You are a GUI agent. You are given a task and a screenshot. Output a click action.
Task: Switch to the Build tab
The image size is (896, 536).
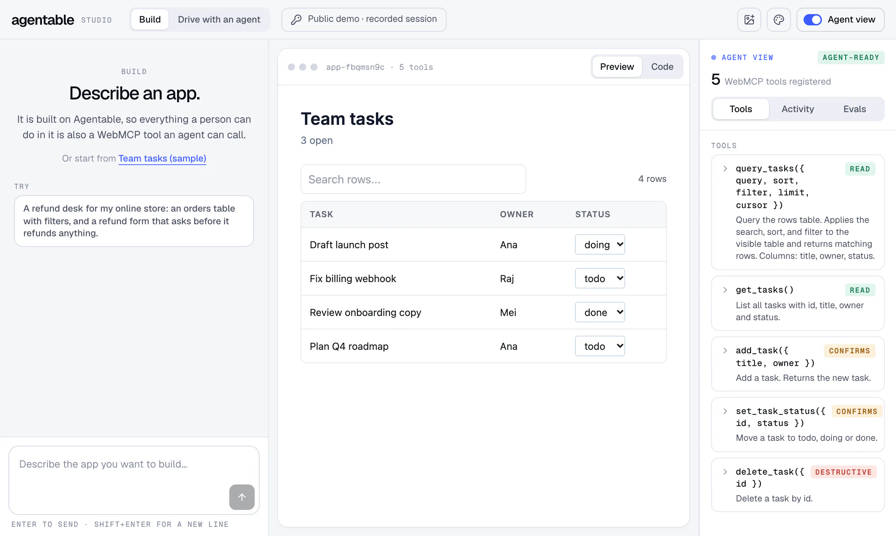pos(150,19)
